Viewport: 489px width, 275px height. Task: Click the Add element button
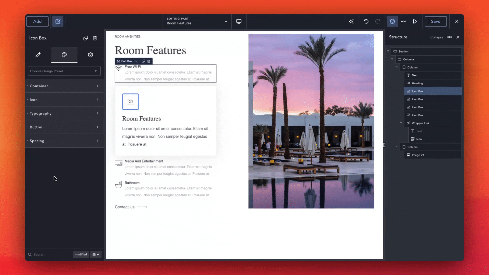[x=37, y=21]
